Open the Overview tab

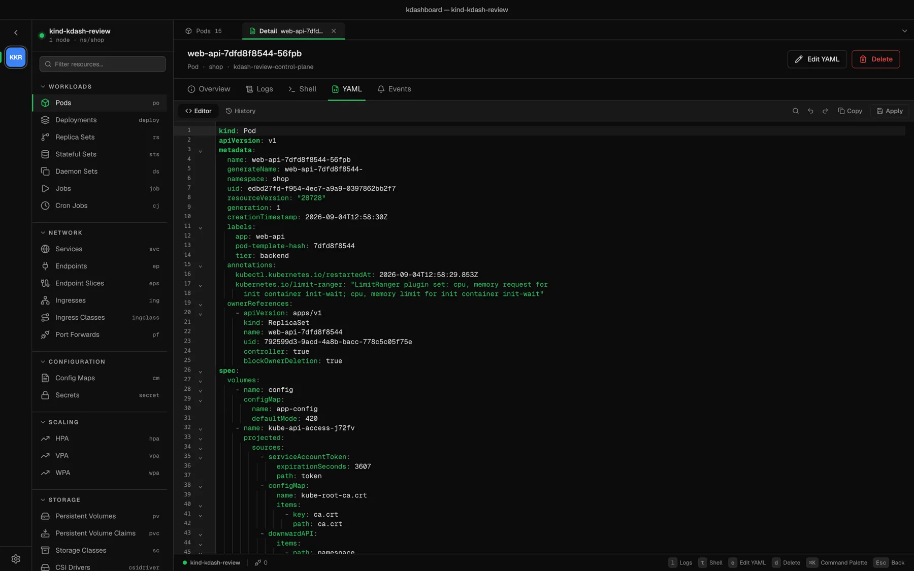click(209, 89)
